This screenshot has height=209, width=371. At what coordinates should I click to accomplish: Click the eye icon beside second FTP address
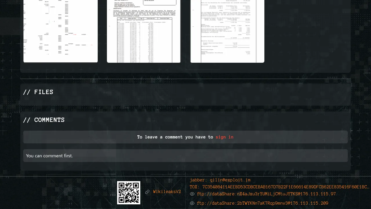point(192,203)
